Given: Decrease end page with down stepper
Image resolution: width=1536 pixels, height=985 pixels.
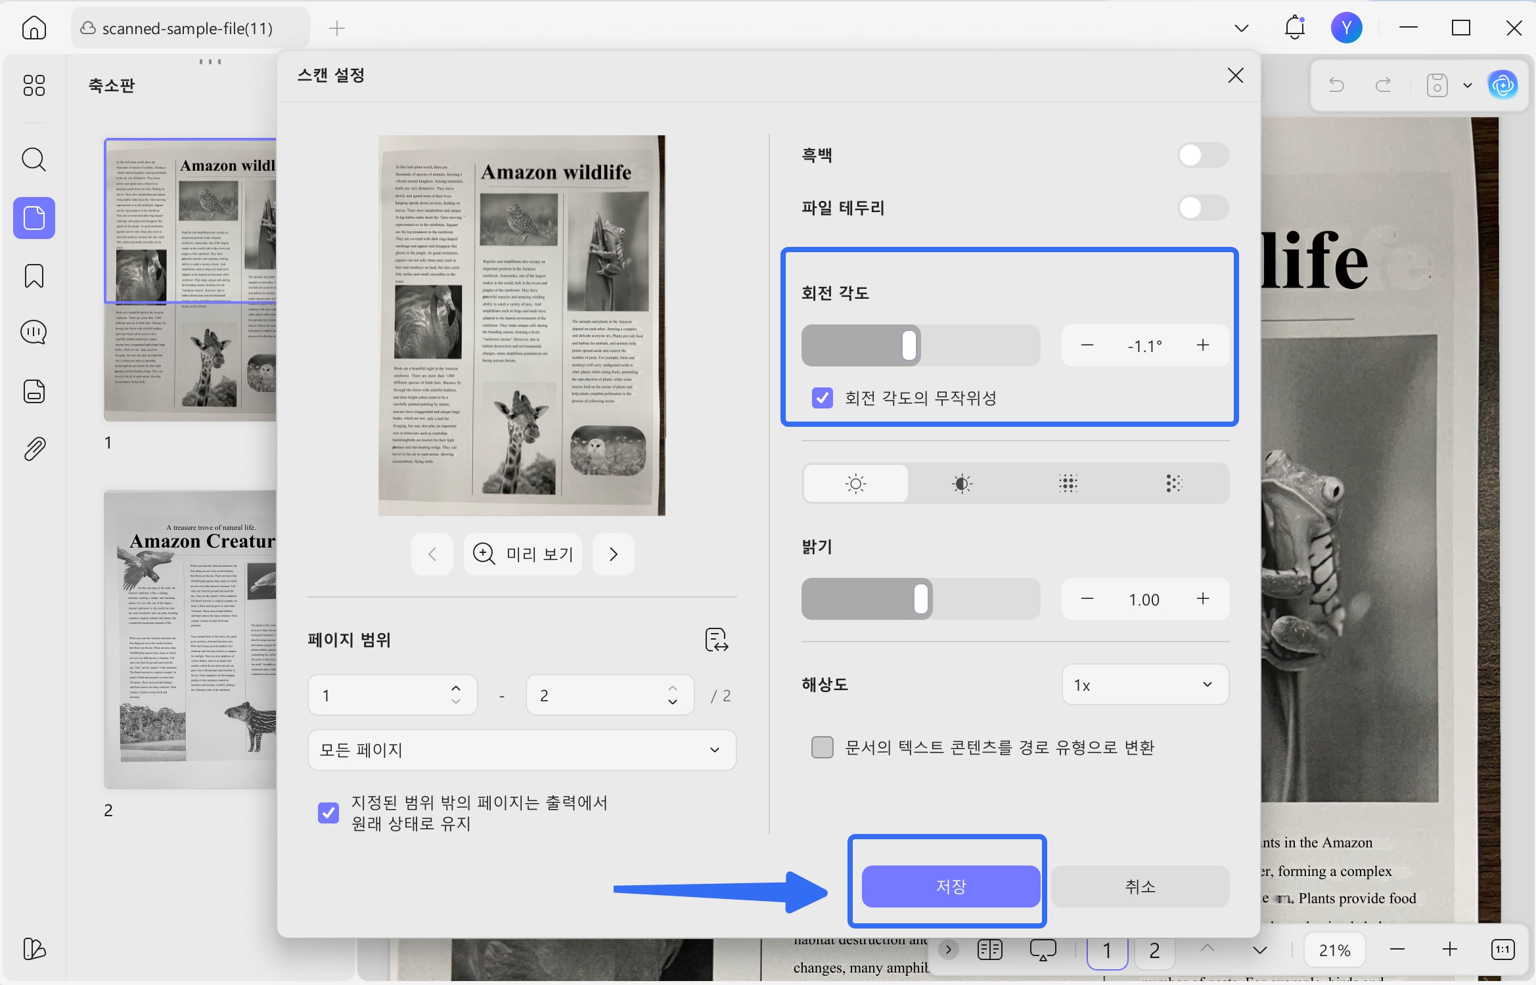Looking at the screenshot, I should [x=673, y=702].
